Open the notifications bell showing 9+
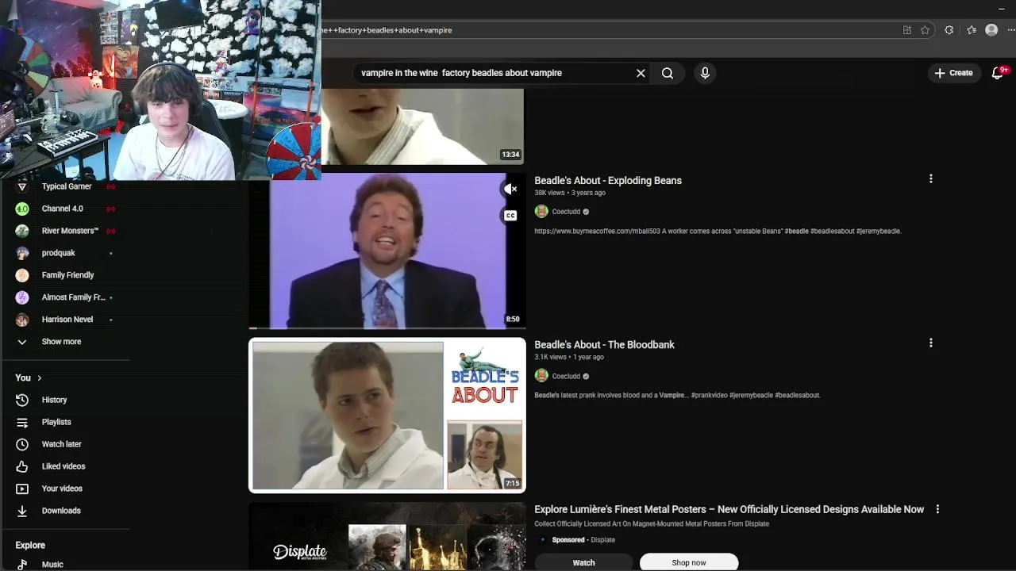 [999, 73]
